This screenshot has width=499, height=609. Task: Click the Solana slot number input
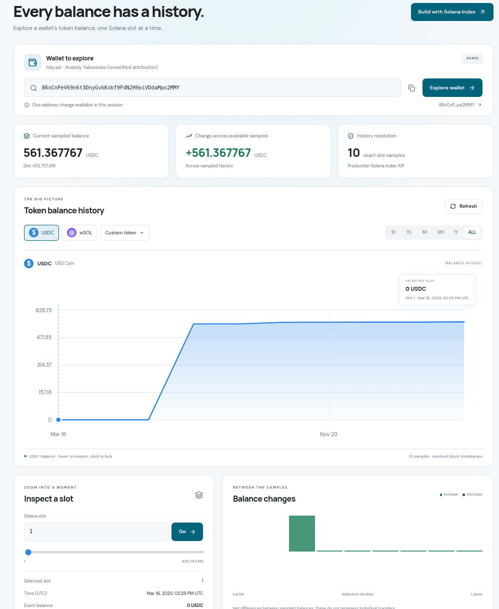point(96,532)
